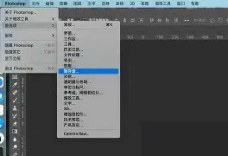Select the History Brush tool

point(15,116)
